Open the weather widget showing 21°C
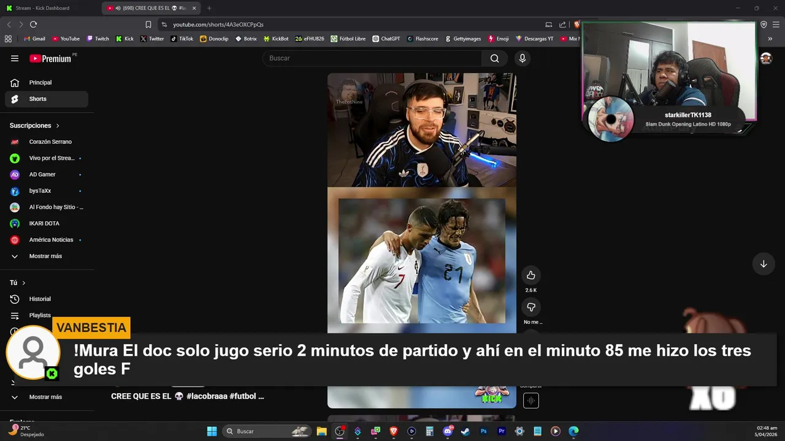This screenshot has width=785, height=441. tap(26, 431)
